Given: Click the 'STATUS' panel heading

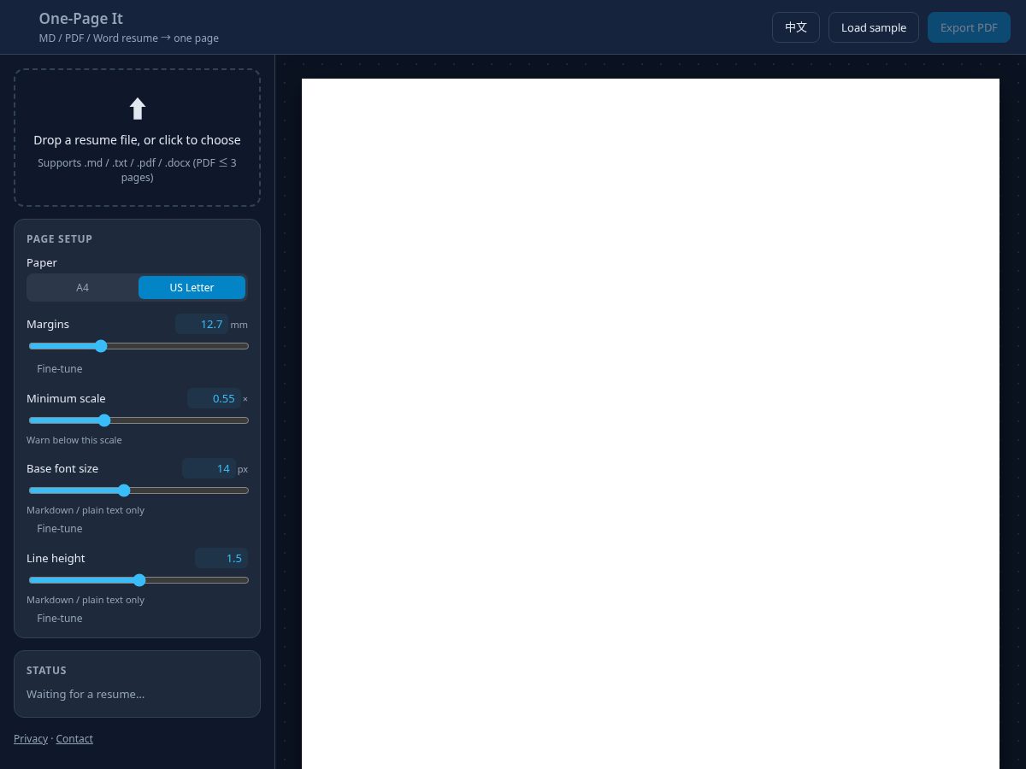Looking at the screenshot, I should 46,671.
